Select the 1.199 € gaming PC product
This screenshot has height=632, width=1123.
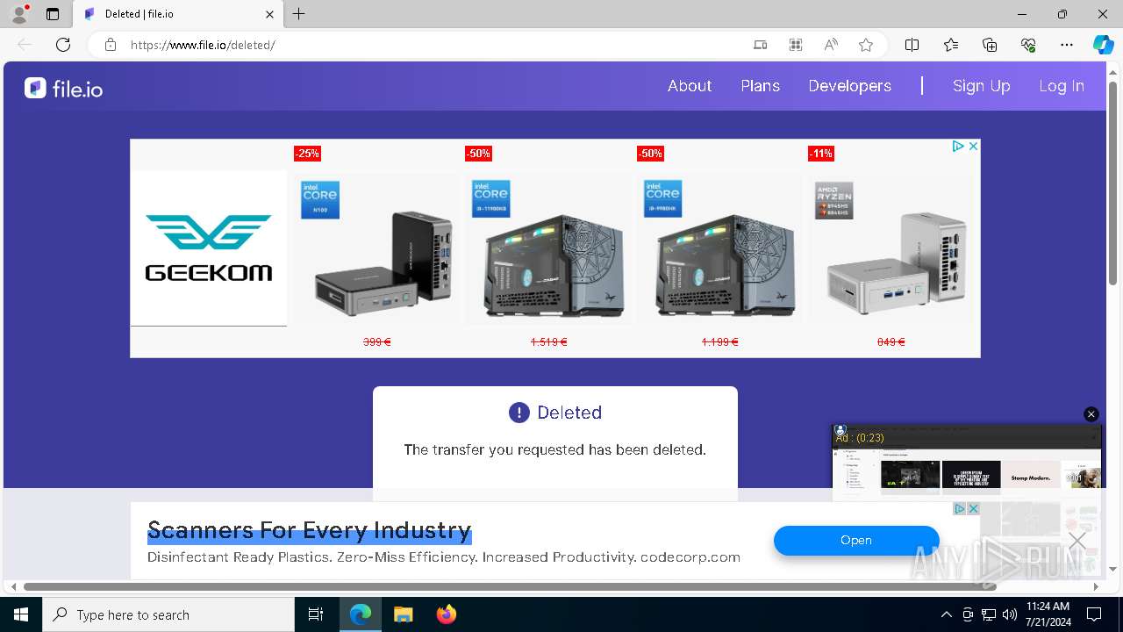(719, 248)
